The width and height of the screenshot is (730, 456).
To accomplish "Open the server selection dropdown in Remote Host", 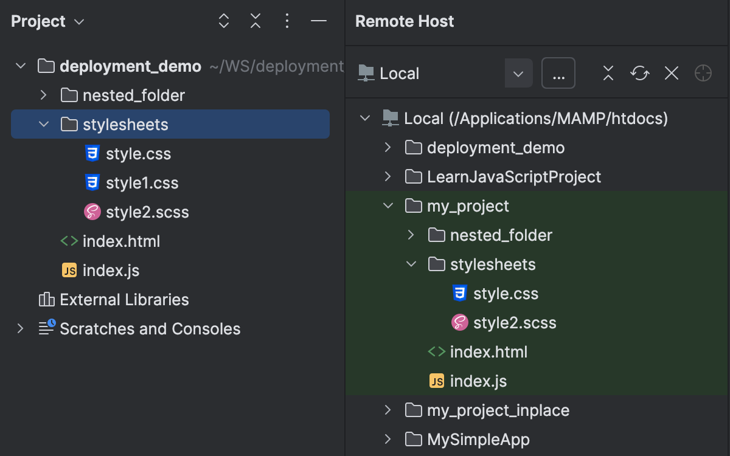I will click(518, 73).
